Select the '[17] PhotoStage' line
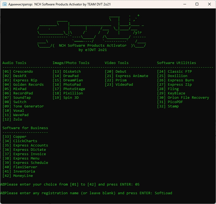 pos(69,89)
